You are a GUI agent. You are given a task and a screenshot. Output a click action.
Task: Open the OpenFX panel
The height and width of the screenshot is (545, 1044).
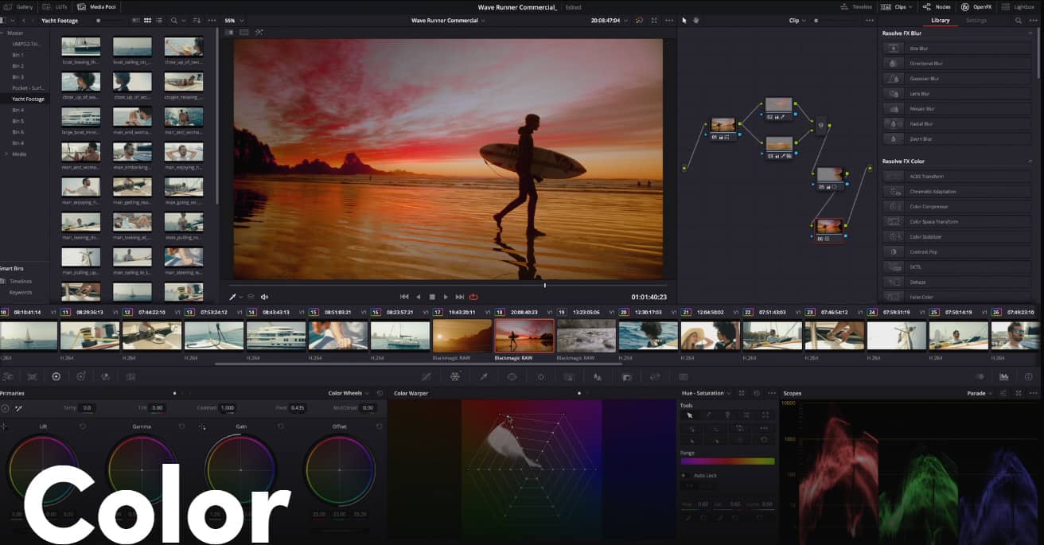(x=976, y=6)
